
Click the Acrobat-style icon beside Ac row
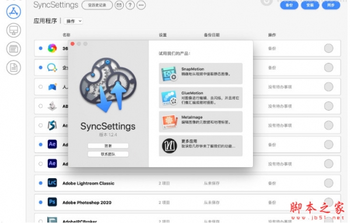[52, 125]
